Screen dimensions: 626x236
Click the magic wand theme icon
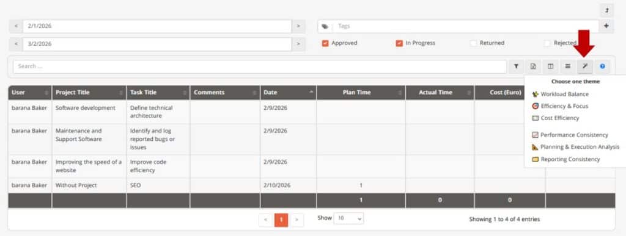click(x=585, y=66)
